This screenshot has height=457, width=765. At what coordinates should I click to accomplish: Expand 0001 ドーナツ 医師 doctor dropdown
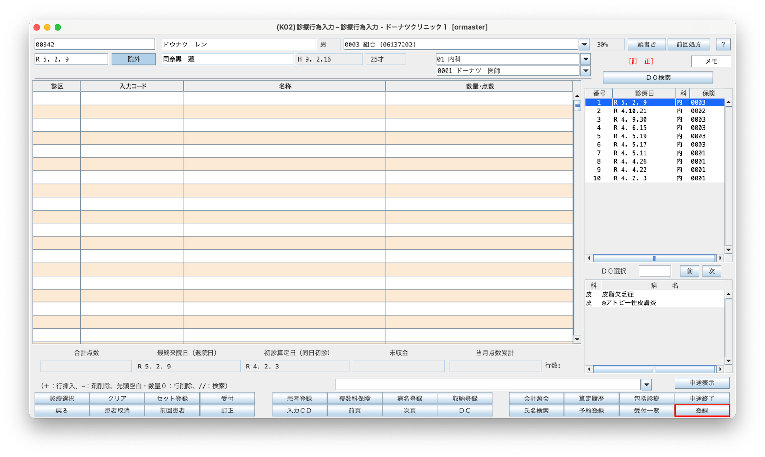[x=586, y=71]
